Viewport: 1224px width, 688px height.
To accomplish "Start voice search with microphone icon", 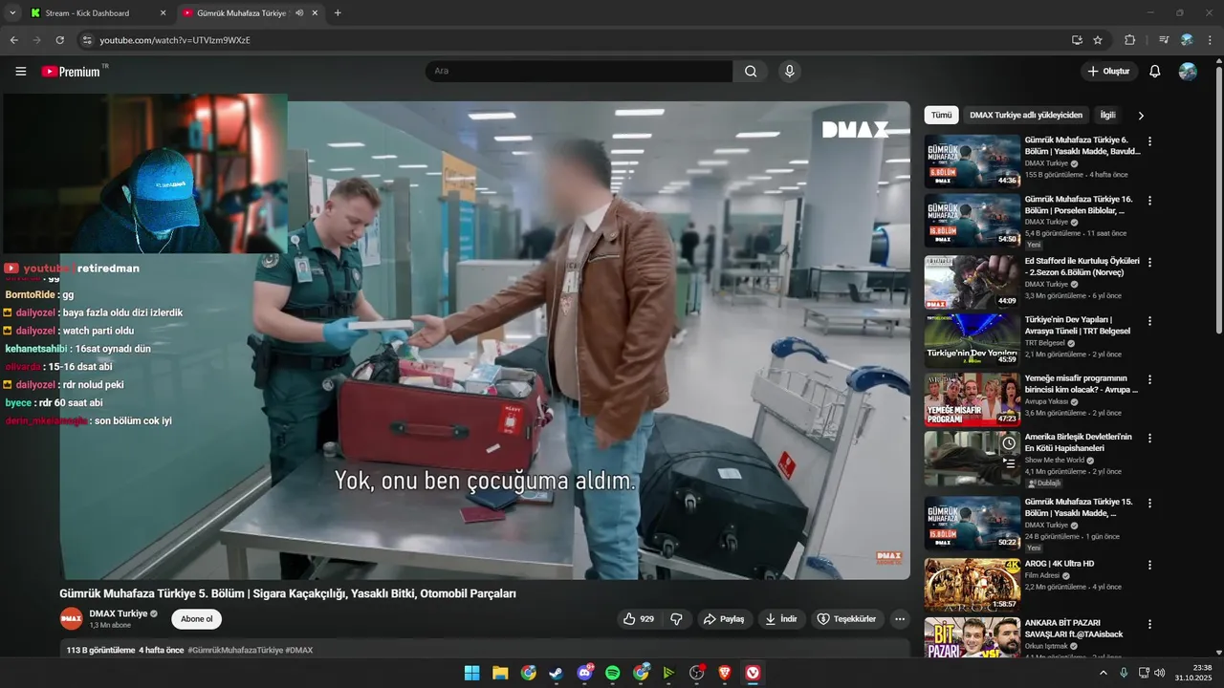I will click(x=789, y=72).
